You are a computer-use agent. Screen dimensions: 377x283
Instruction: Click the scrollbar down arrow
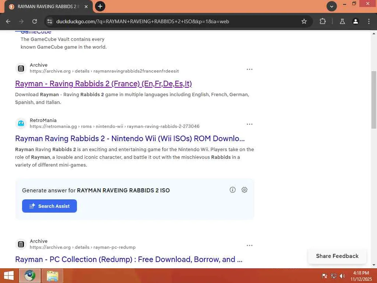pos(374,265)
